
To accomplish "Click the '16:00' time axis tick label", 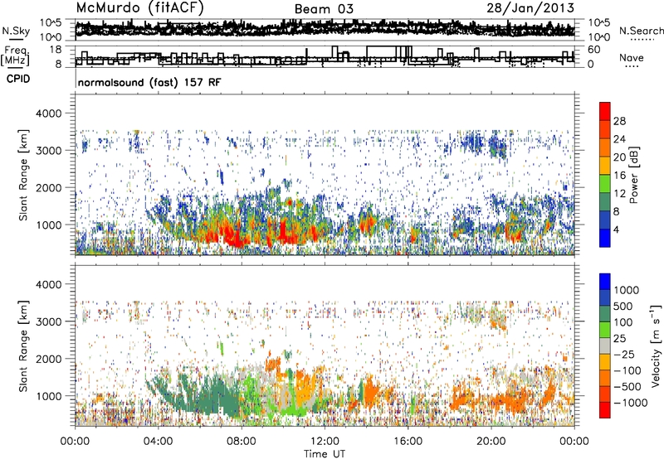I will tap(408, 442).
